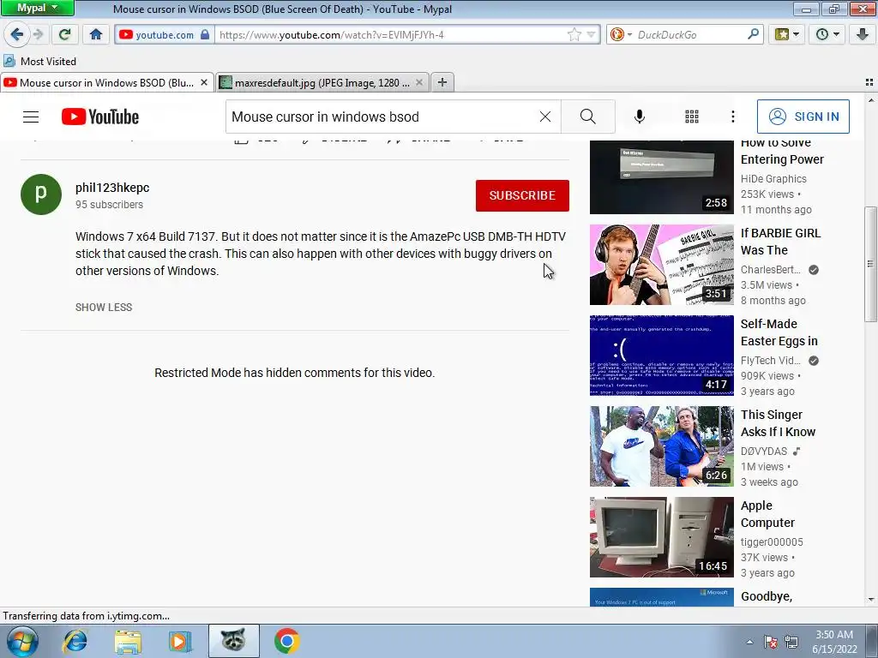Open the Most Visited bookmarks folder
Viewport: 878px width, 658px height.
(x=39, y=61)
